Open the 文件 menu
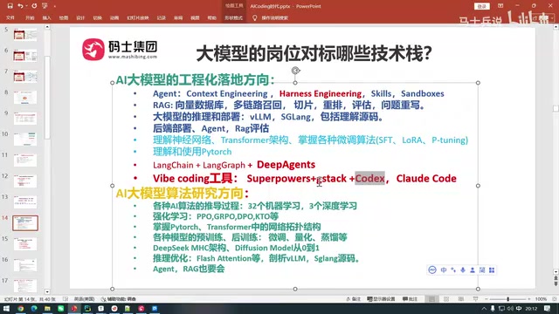This screenshot has height=314, width=559. [x=10, y=17]
